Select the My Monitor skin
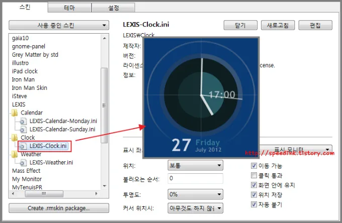The height and width of the screenshot is (223, 342). [27, 179]
